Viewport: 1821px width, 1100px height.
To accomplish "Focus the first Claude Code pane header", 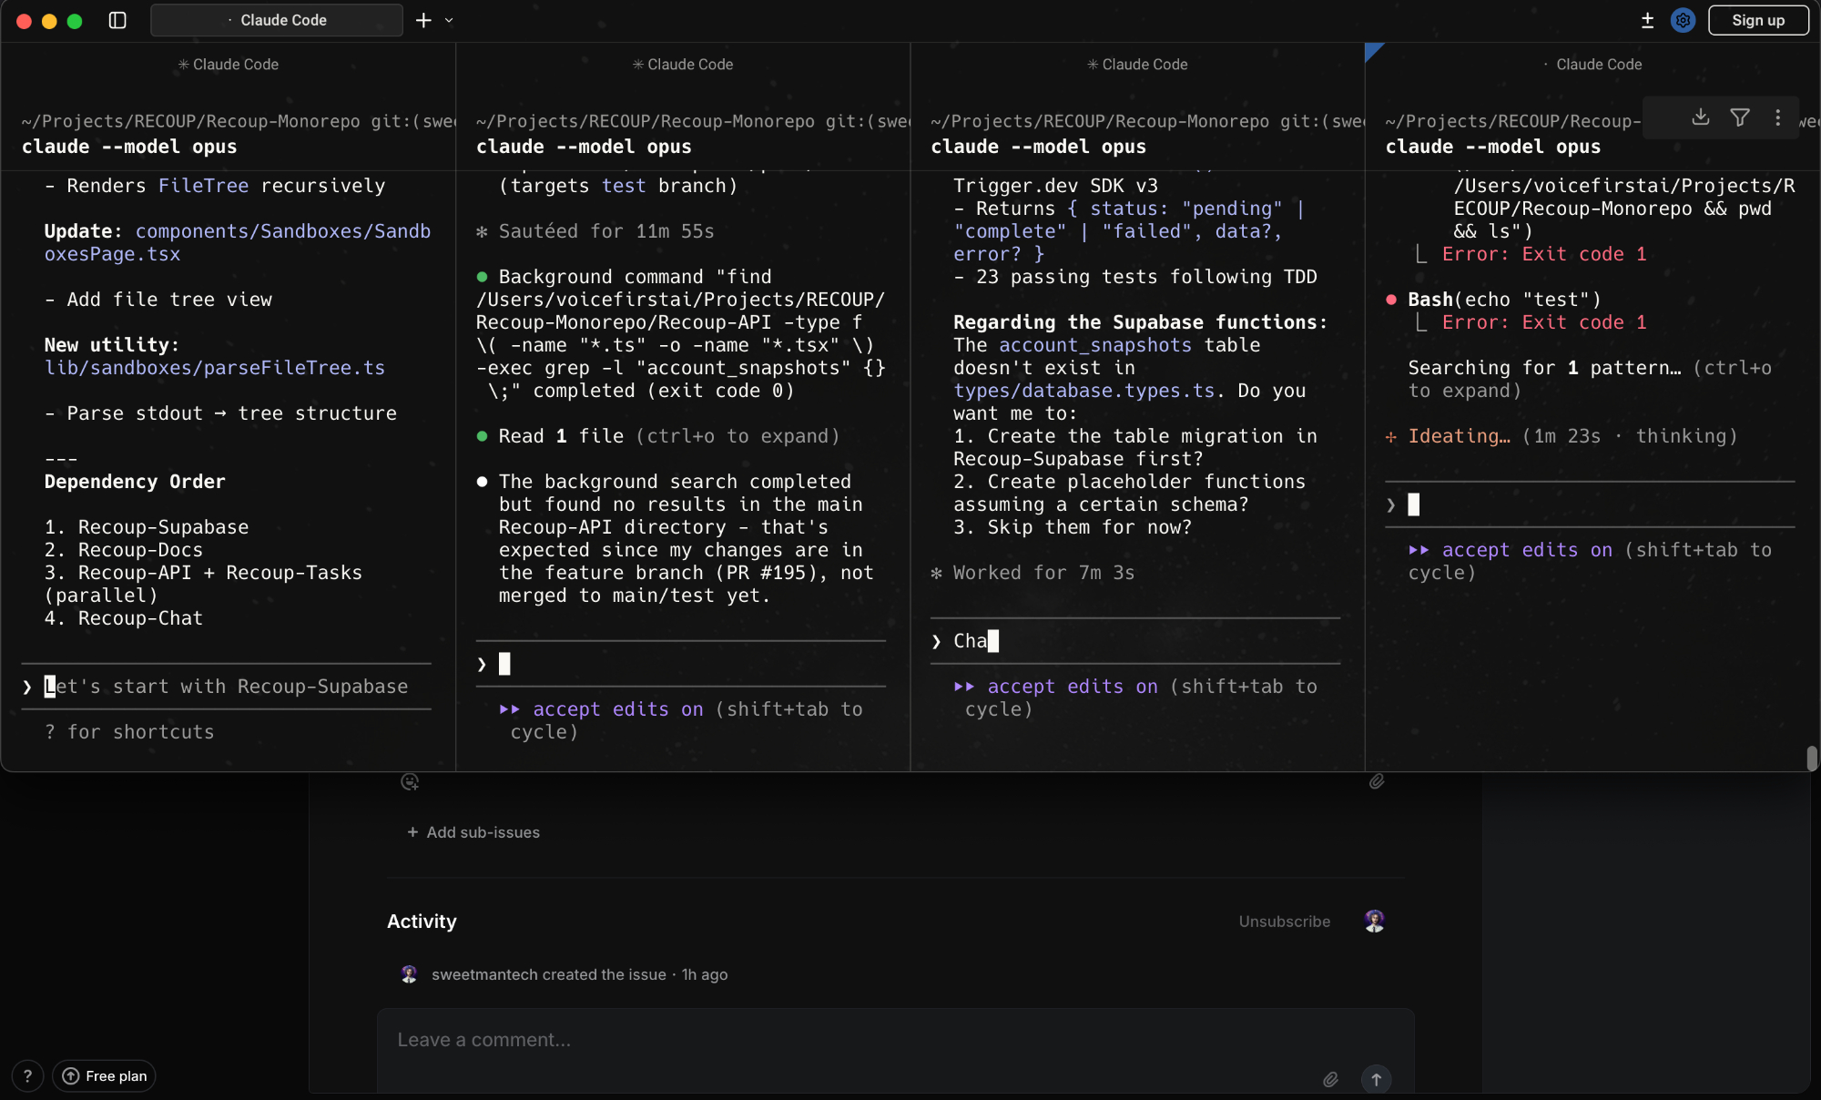I will click(x=228, y=65).
